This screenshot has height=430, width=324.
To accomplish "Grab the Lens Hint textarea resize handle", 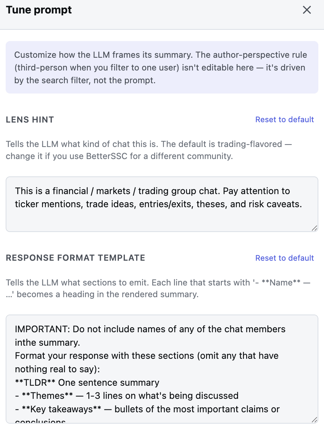I will tap(314, 228).
